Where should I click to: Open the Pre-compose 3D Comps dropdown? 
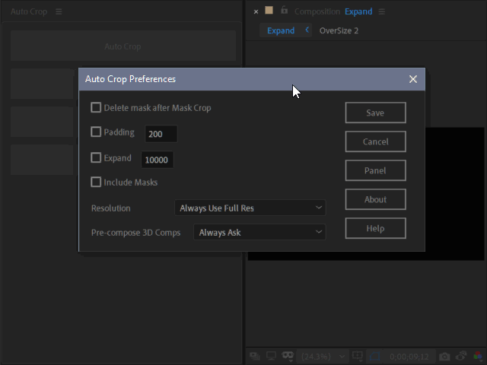[x=259, y=232]
